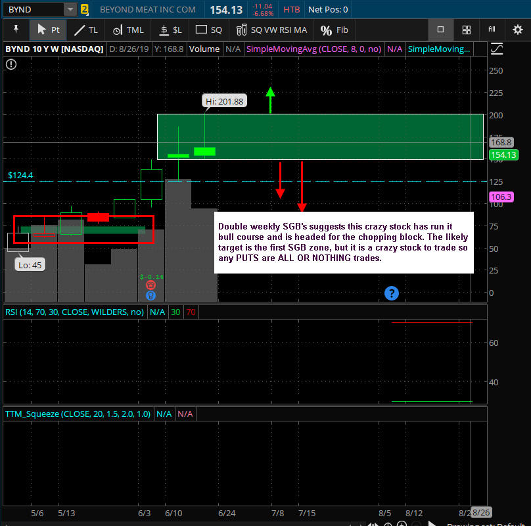Click the chart alert exclamation icon
This screenshot has height=526, width=531.
(x=11, y=64)
